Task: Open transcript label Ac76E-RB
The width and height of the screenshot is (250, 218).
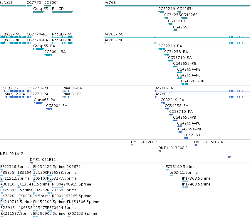Action: click(113, 40)
